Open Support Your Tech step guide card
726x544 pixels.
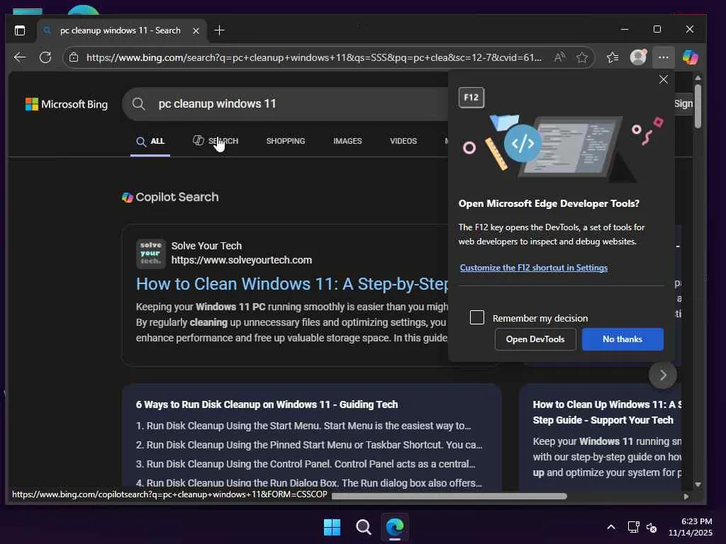(x=600, y=437)
